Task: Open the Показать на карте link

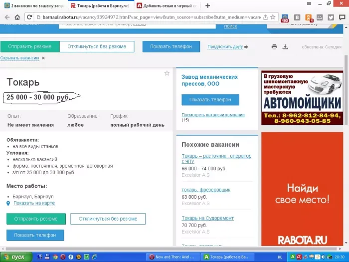Action: [34, 203]
